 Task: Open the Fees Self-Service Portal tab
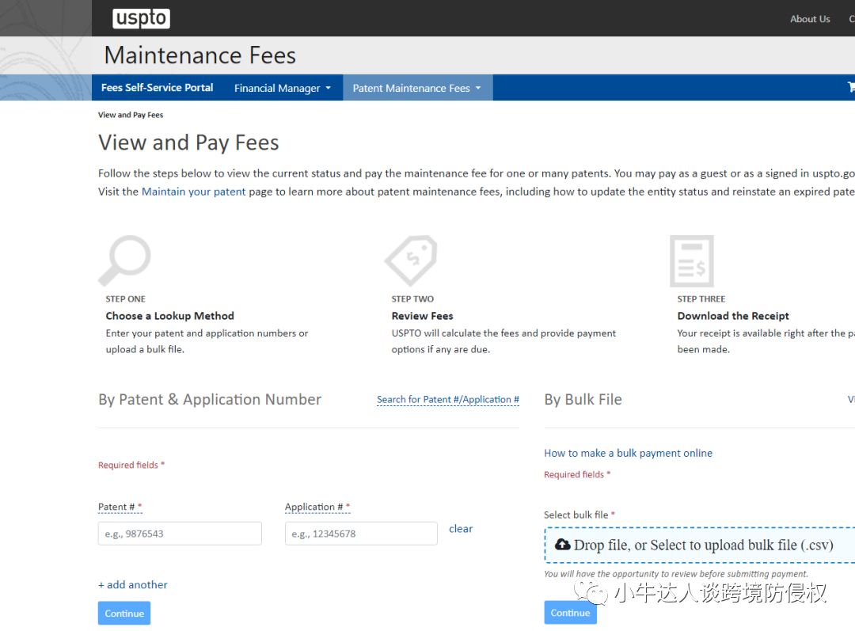point(157,88)
